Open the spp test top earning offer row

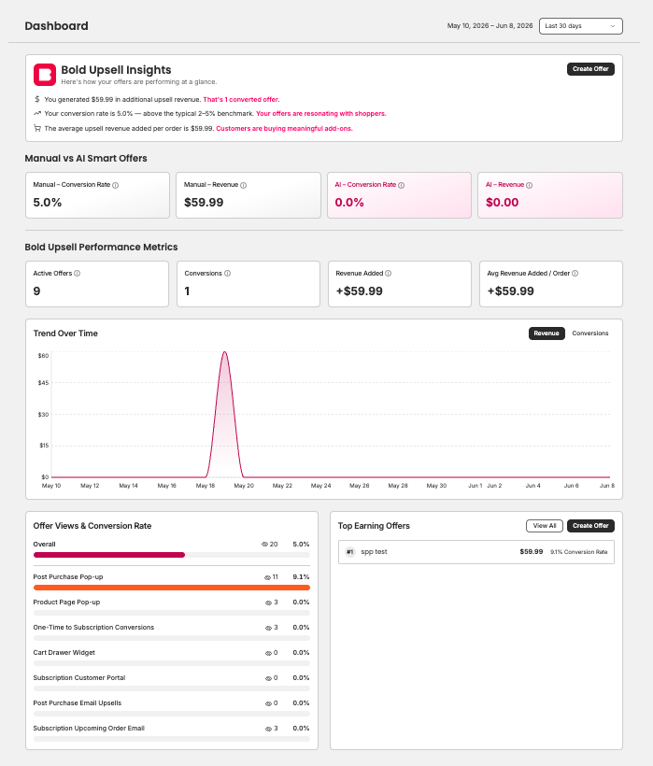coord(476,552)
